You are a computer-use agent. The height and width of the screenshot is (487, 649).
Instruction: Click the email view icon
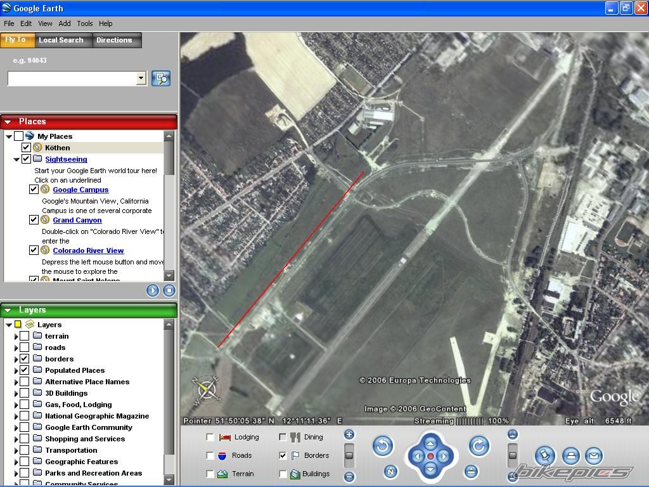tap(593, 455)
